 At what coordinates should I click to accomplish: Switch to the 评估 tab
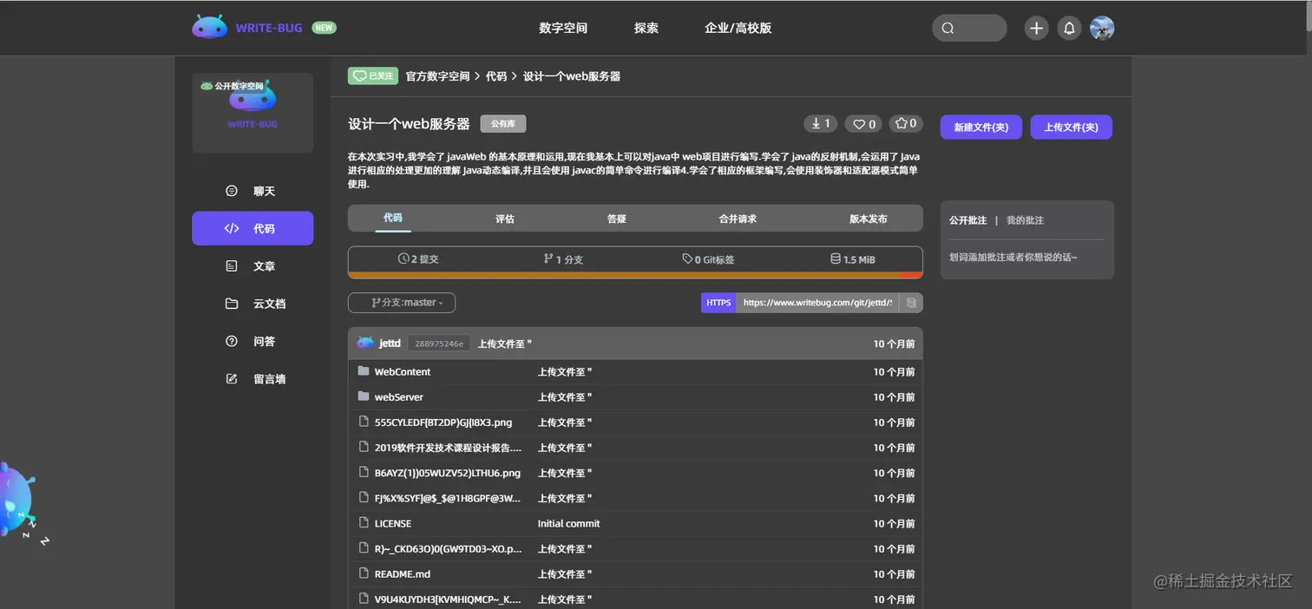coord(505,219)
